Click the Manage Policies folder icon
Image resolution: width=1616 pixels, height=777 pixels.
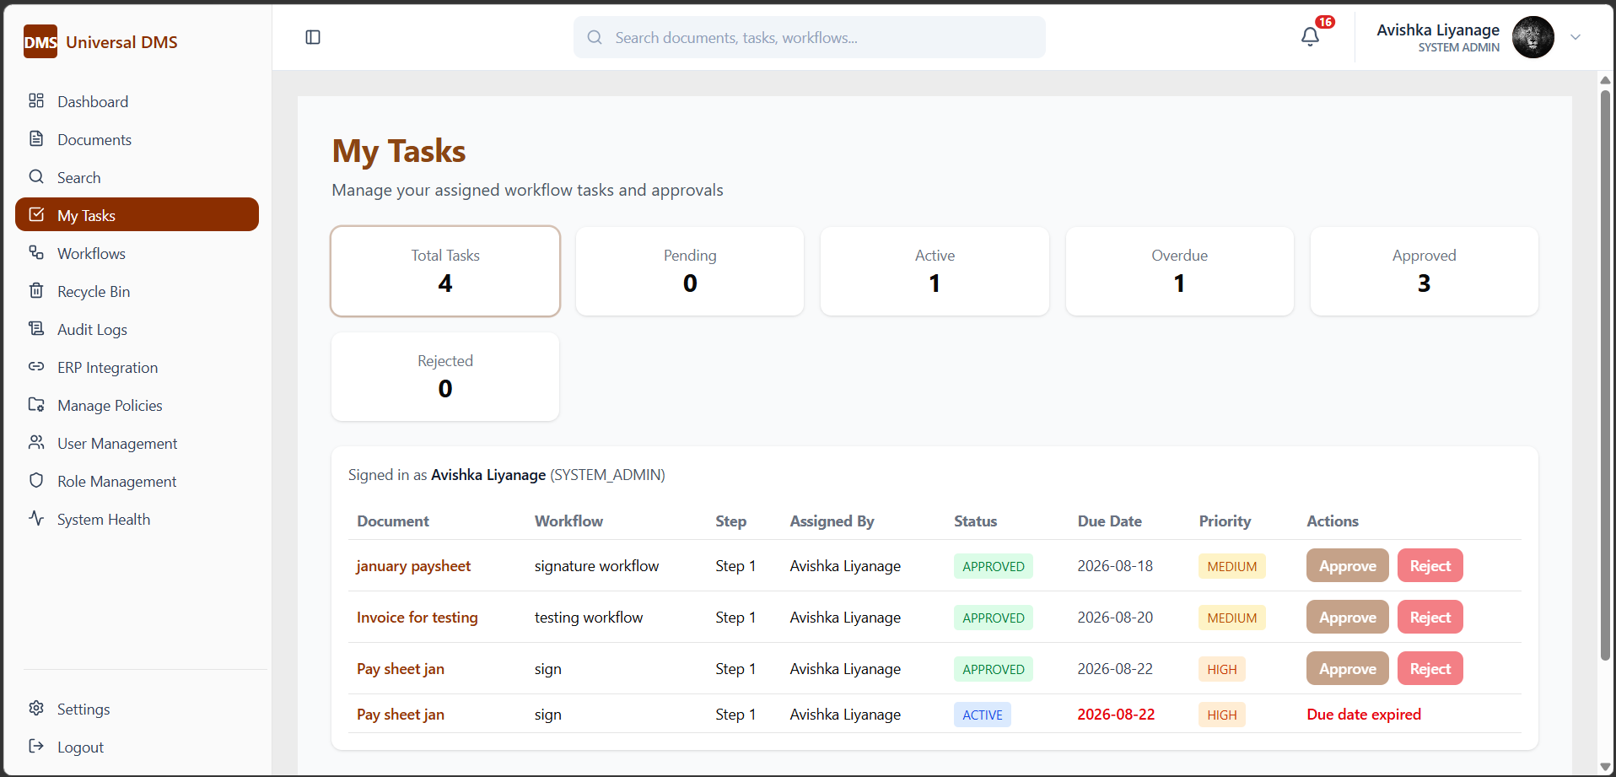[36, 404]
